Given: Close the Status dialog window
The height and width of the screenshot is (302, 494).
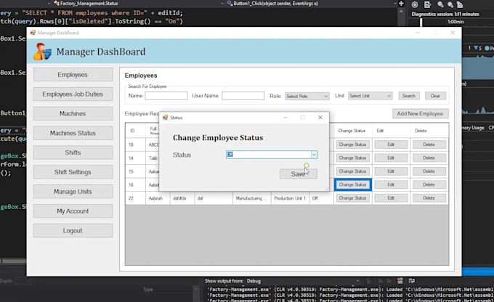Looking at the screenshot, I should pos(320,117).
